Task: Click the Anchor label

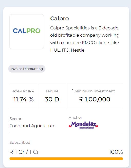Action: pyautogui.click(x=75, y=117)
